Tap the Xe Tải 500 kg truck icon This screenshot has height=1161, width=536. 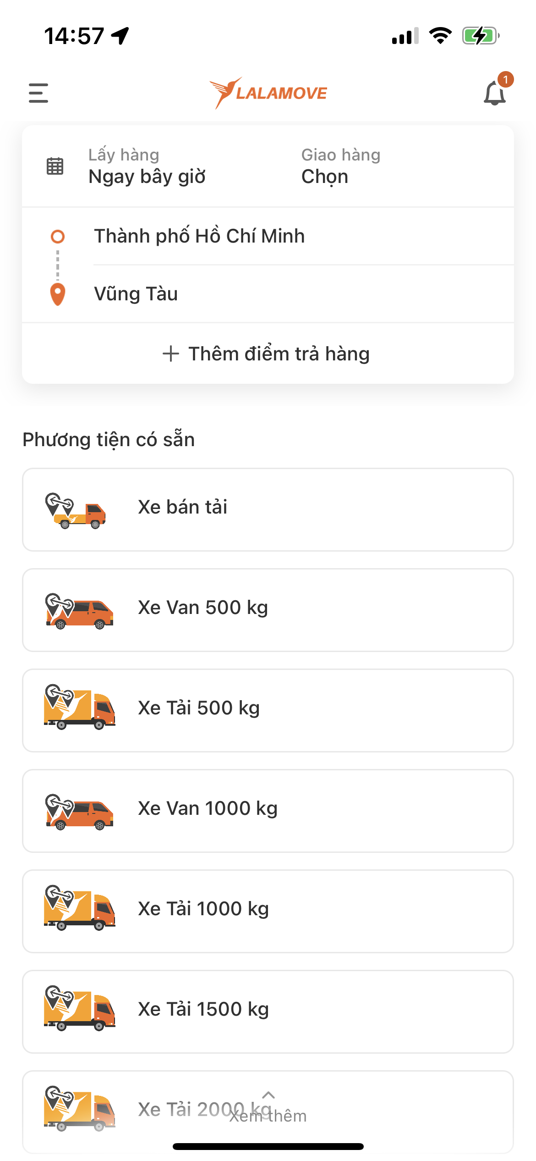80,707
